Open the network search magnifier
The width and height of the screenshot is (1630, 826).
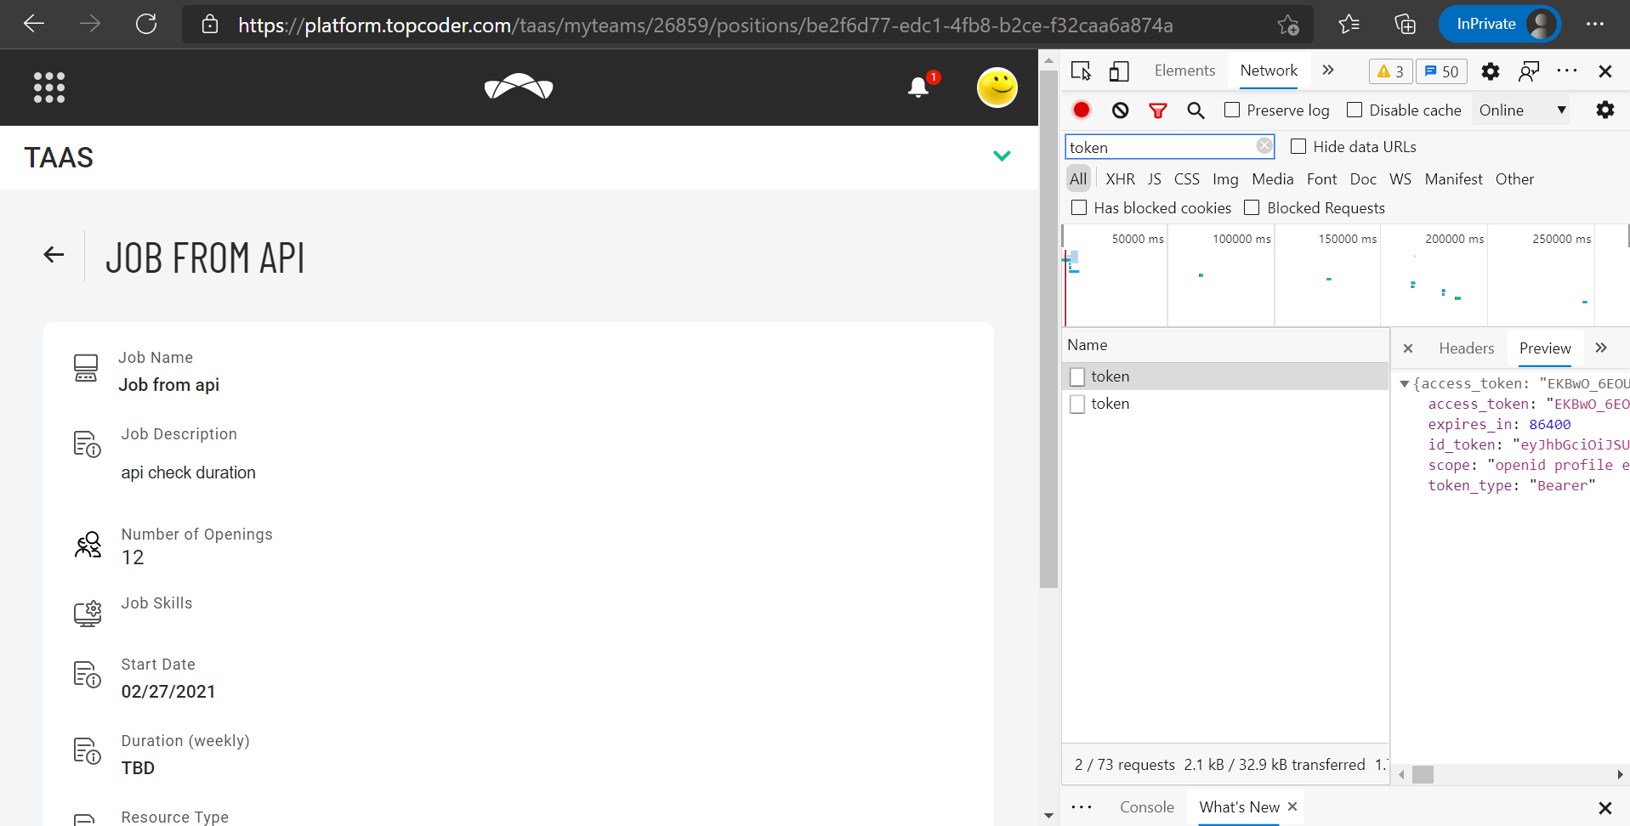click(x=1196, y=110)
